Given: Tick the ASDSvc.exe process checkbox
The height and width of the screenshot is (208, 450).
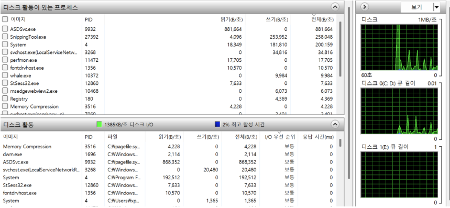Looking at the screenshot, I should click(x=5, y=29).
